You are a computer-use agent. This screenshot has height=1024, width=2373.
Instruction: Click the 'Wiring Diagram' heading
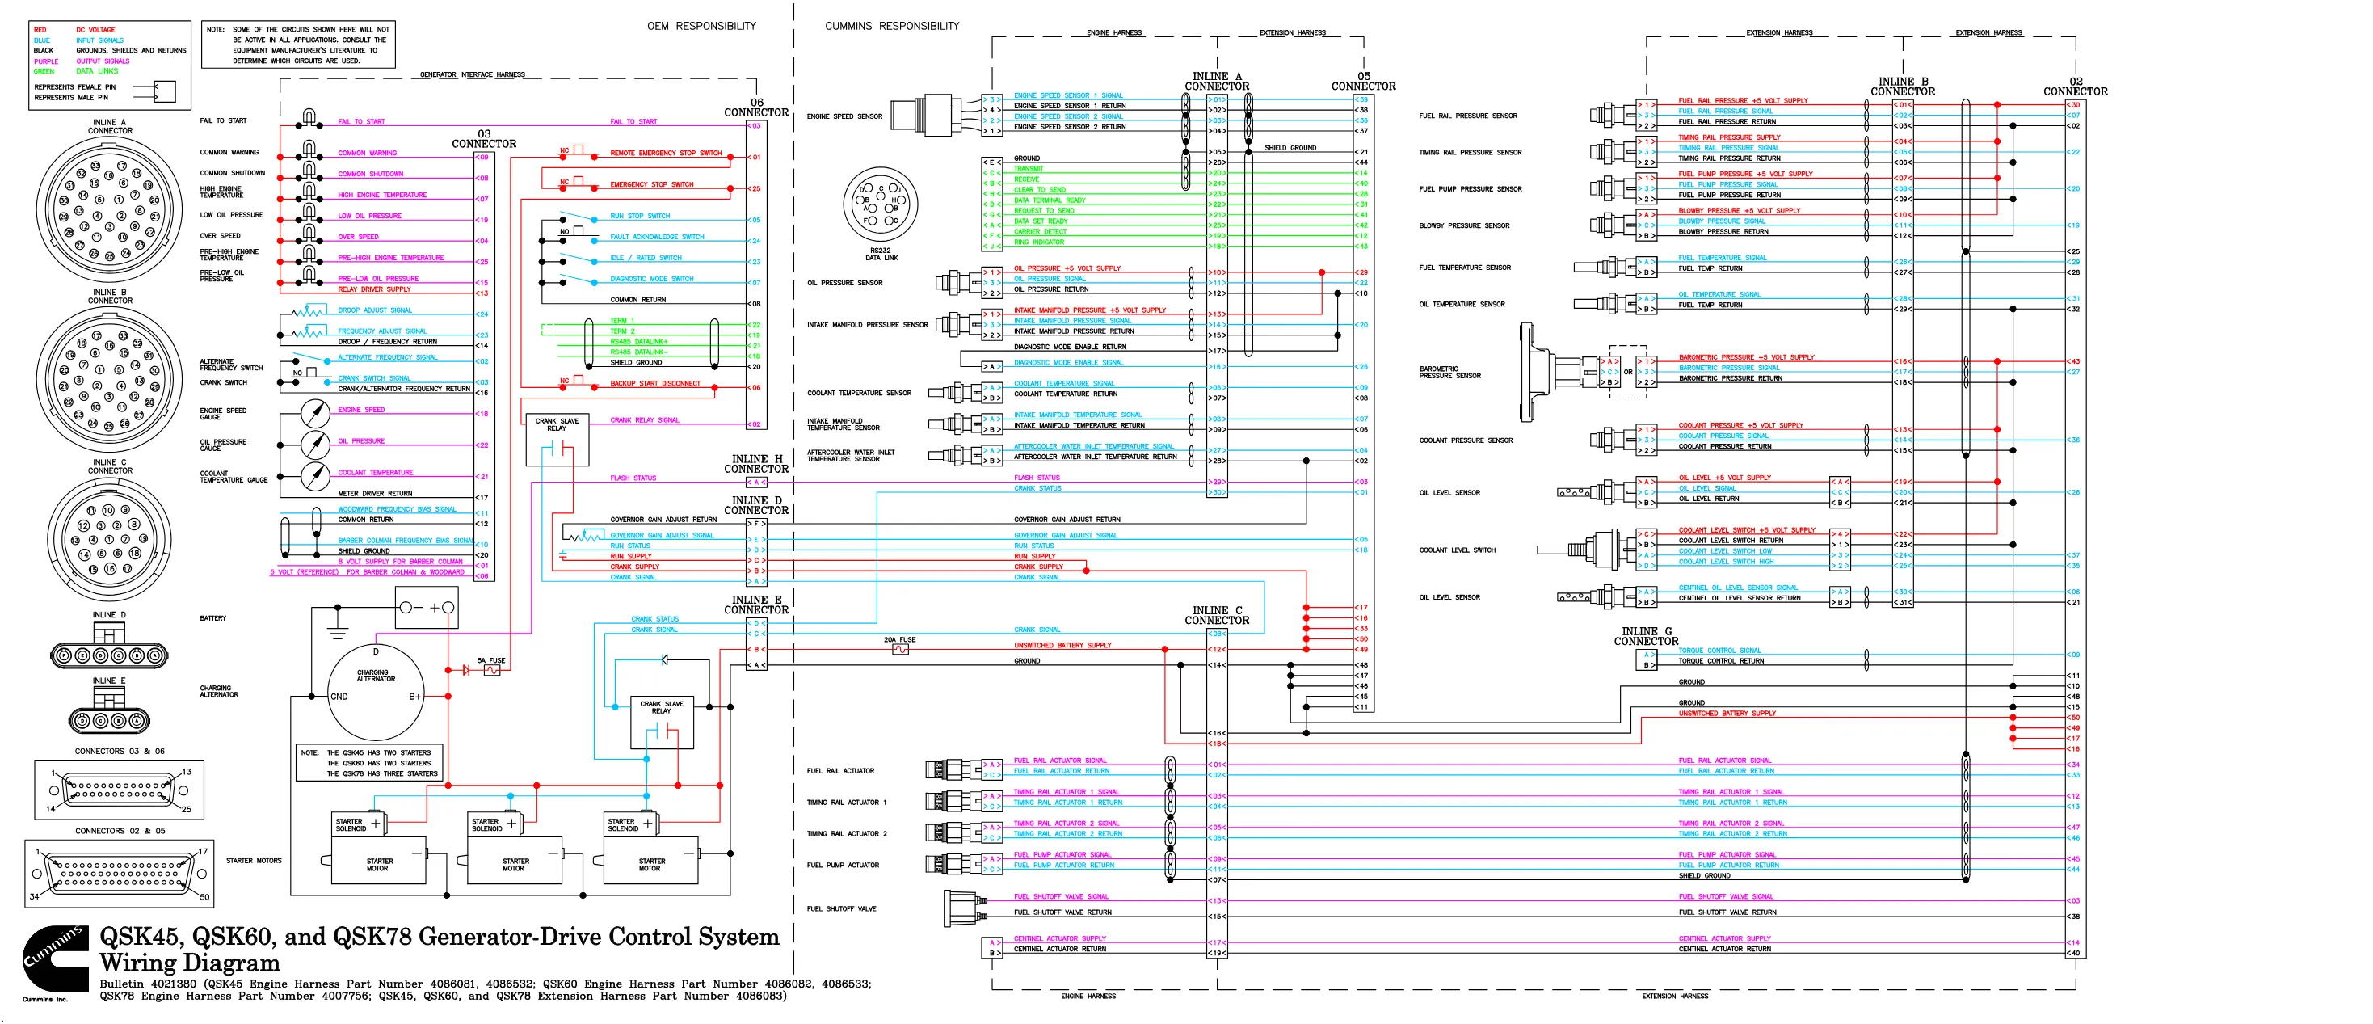point(190,963)
